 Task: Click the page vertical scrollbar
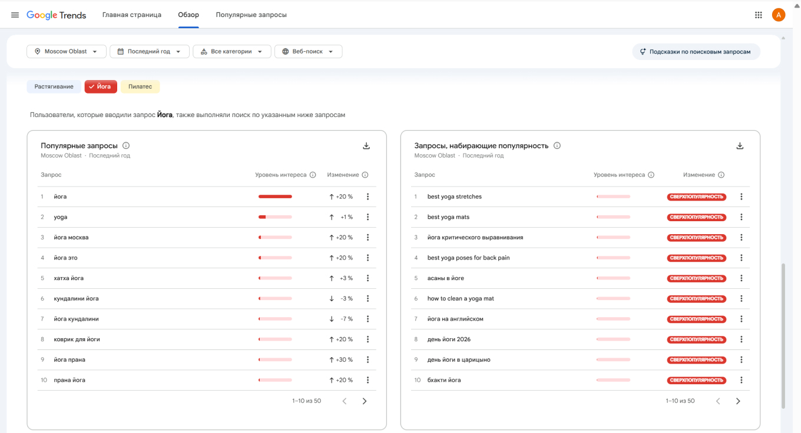pos(783,335)
